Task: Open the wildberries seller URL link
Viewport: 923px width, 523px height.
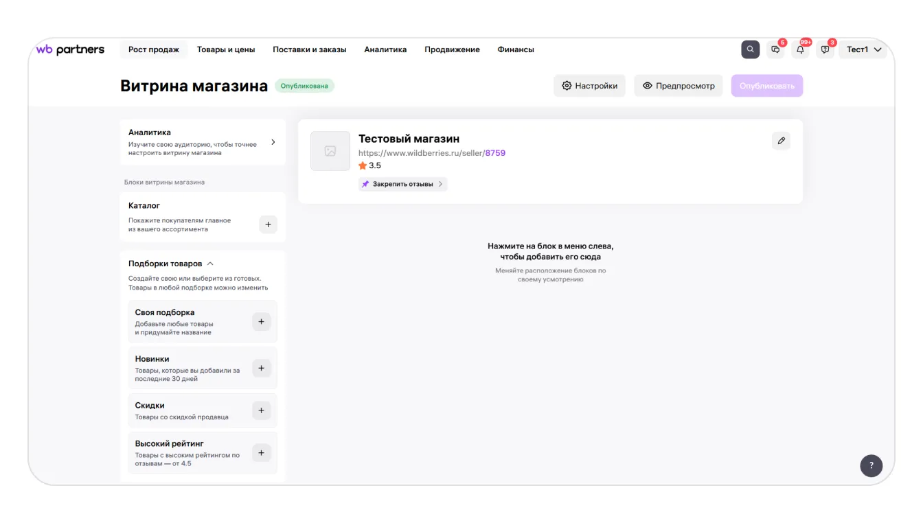Action: tap(431, 153)
